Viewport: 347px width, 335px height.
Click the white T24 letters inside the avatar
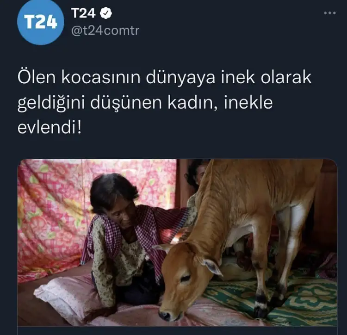click(x=41, y=22)
